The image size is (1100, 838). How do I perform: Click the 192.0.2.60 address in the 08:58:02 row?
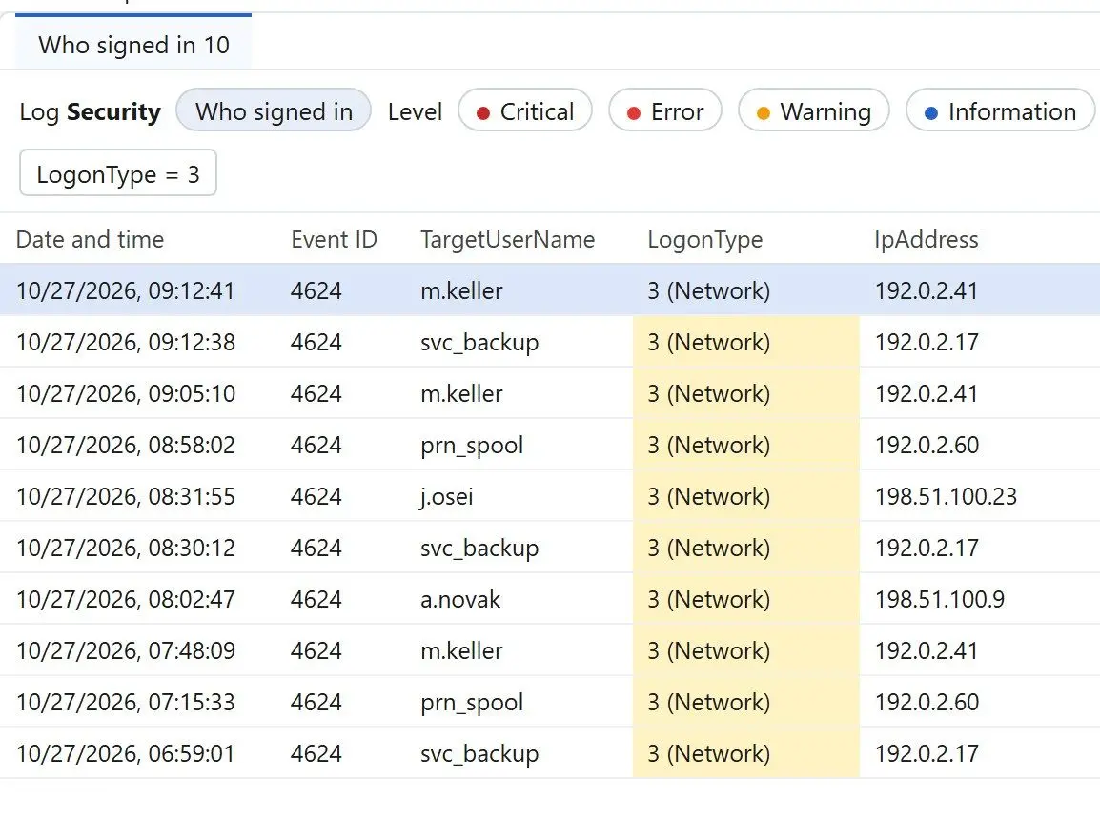927,445
